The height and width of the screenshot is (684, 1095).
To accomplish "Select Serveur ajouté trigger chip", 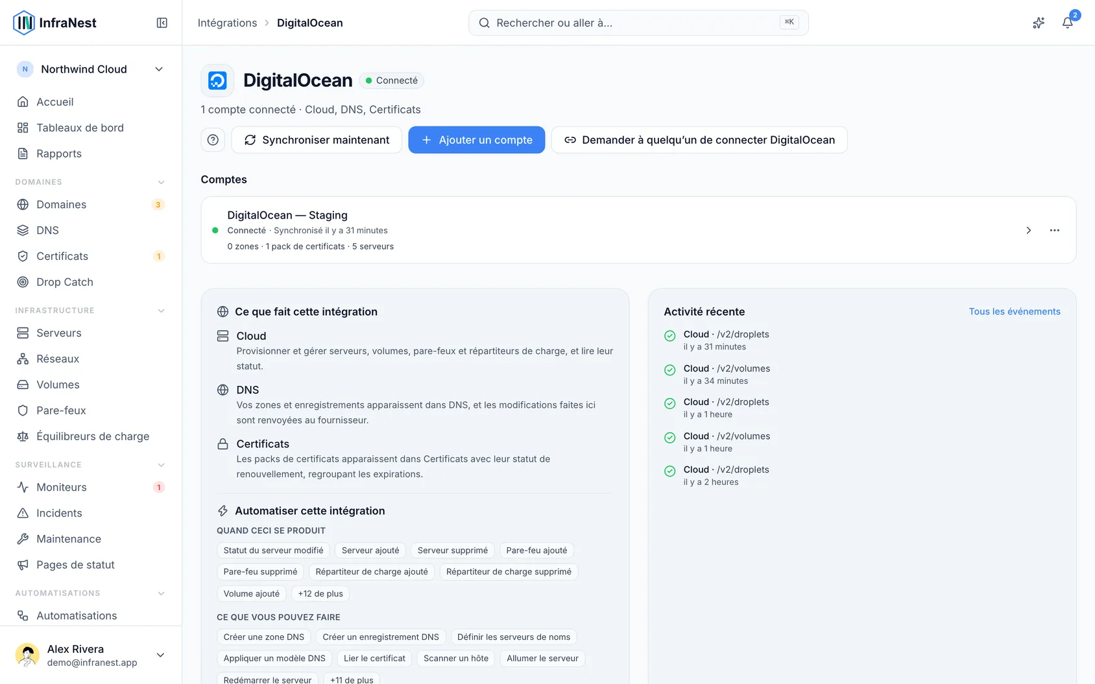I will [370, 550].
